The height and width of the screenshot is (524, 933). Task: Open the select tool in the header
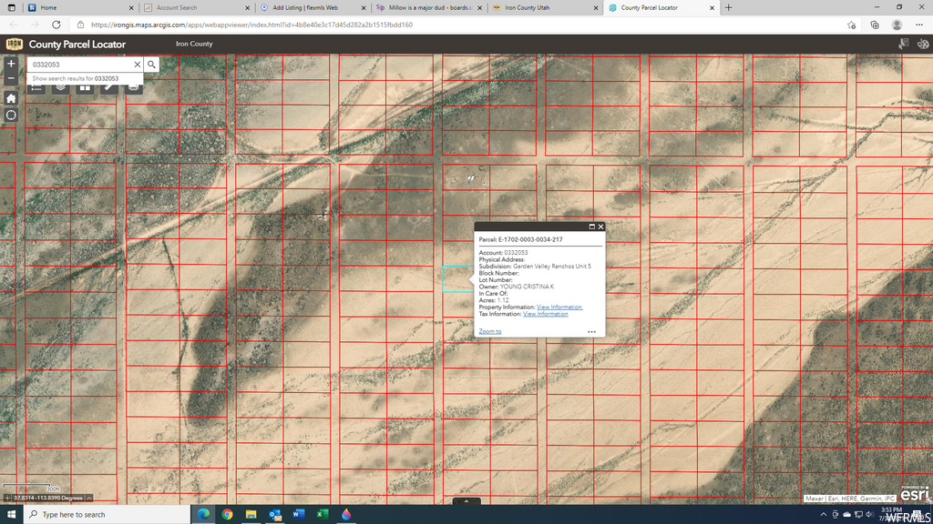pyautogui.click(x=903, y=44)
